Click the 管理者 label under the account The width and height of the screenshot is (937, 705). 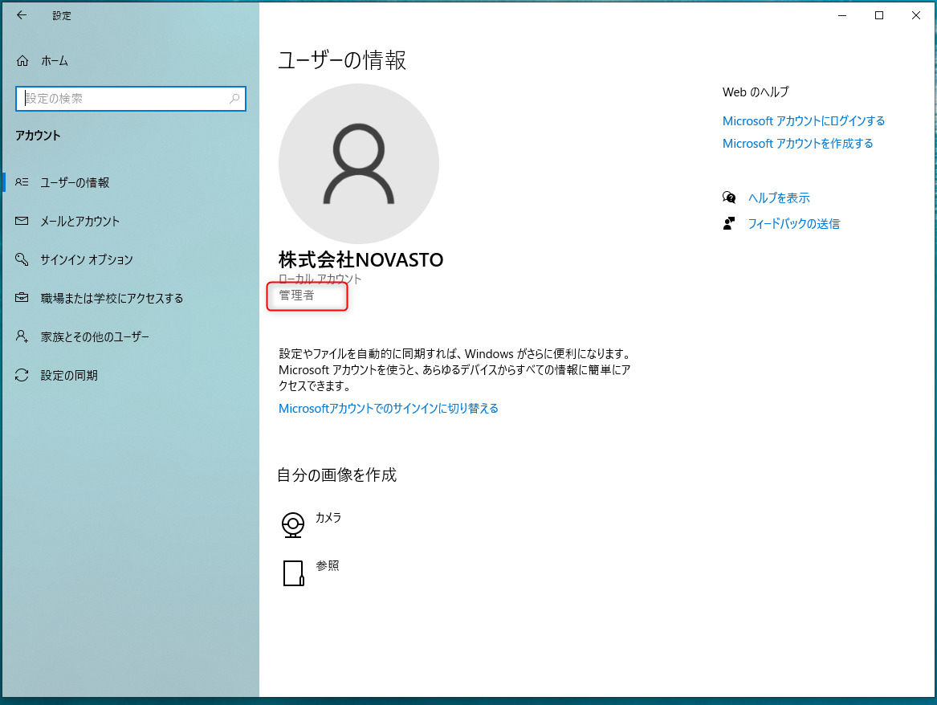click(296, 295)
